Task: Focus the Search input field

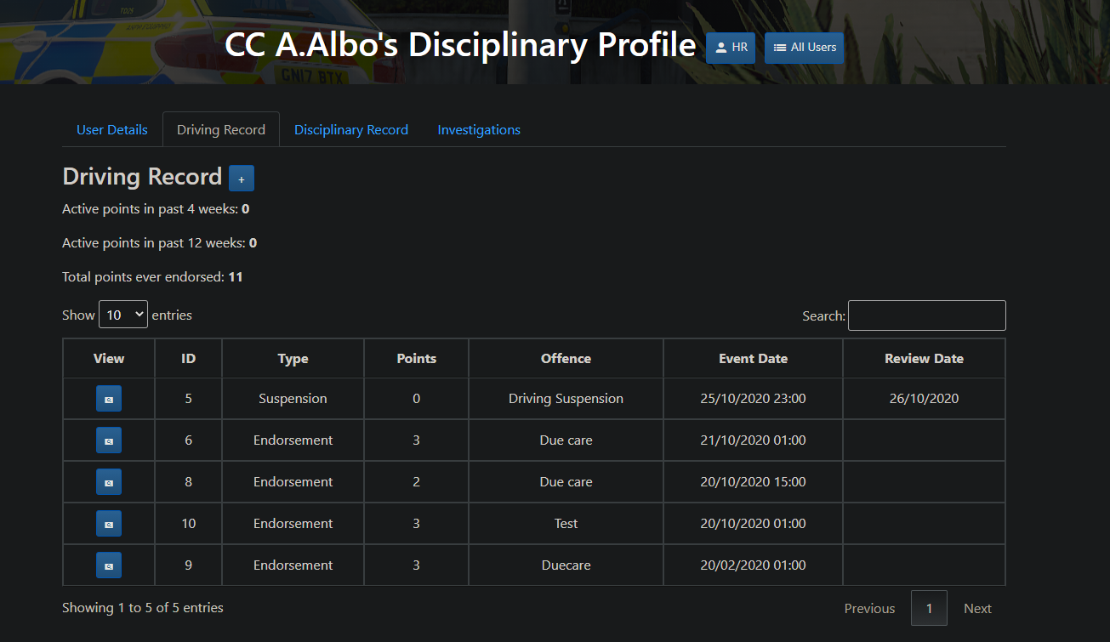Action: (927, 315)
